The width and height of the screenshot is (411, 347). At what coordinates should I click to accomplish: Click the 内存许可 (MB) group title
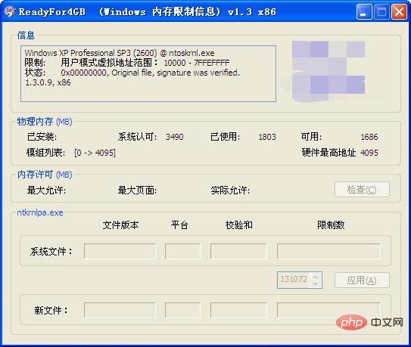pos(45,175)
